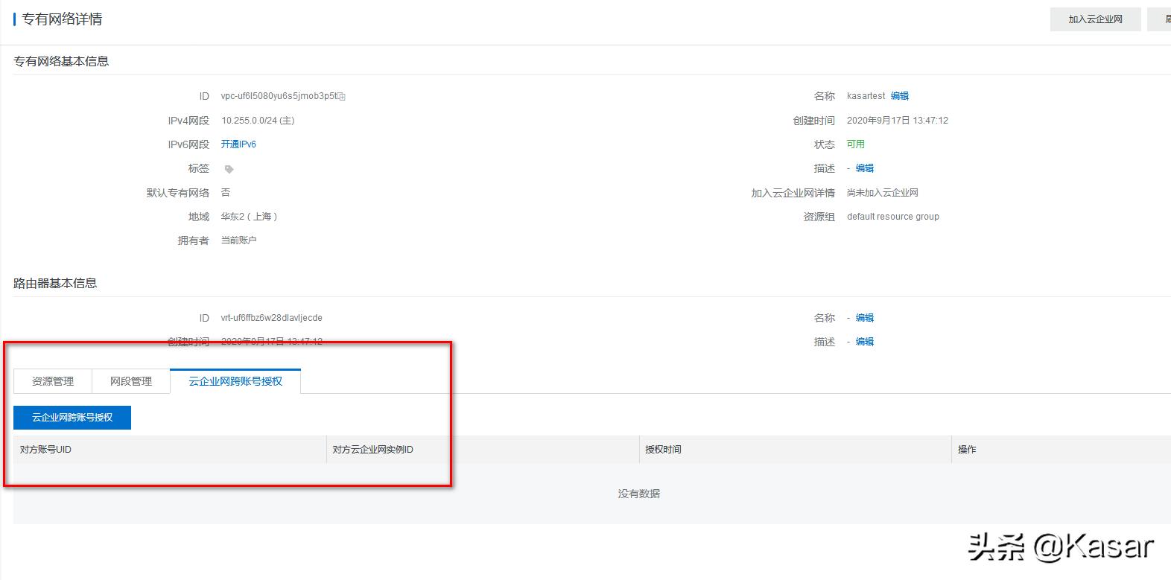1171x580 pixels.
Task: Click the 加入云企业网 button
Action: coord(1095,19)
